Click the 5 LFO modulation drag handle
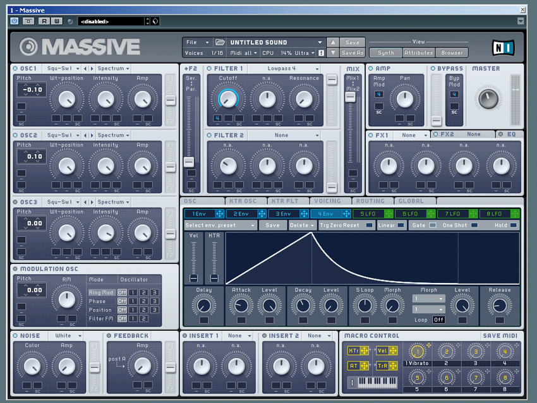Image resolution: width=537 pixels, height=403 pixels. click(x=389, y=214)
